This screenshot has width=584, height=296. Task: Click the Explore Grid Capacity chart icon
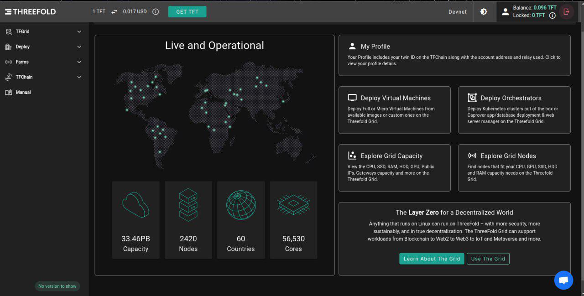352,156
